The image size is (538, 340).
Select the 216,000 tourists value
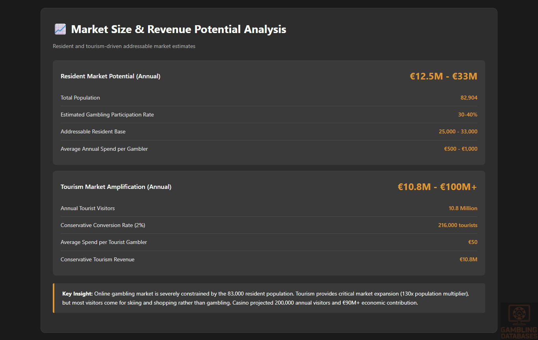click(458, 225)
